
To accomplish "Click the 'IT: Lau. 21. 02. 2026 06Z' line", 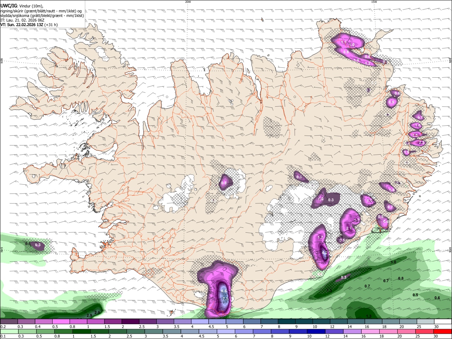I will click(x=22, y=20).
